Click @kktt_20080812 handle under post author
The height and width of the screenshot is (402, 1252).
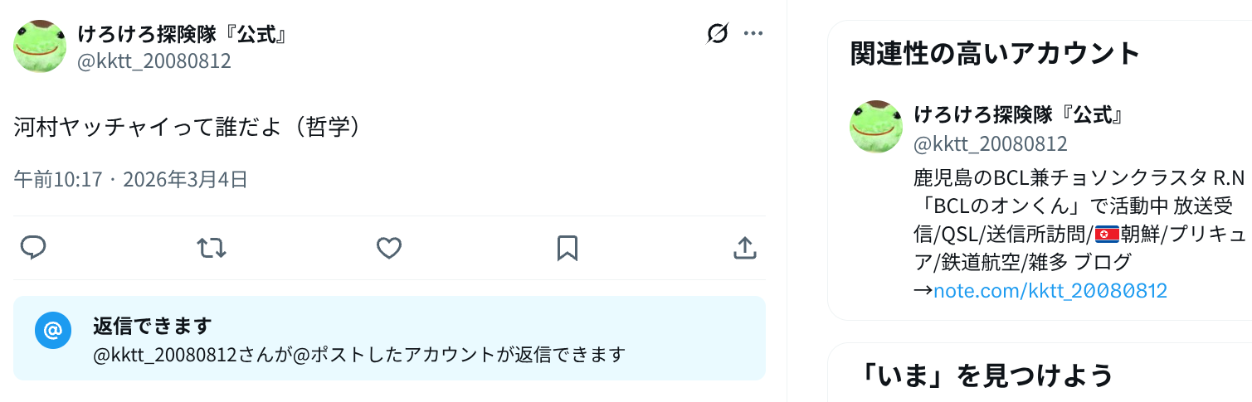153,61
